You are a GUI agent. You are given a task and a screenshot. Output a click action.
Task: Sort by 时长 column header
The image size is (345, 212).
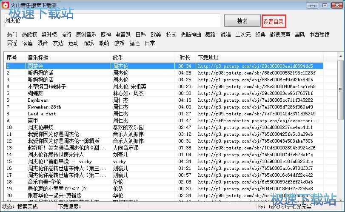[x=185, y=57]
